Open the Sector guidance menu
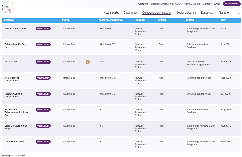Viewport: 242px width, 157px height. [186, 13]
